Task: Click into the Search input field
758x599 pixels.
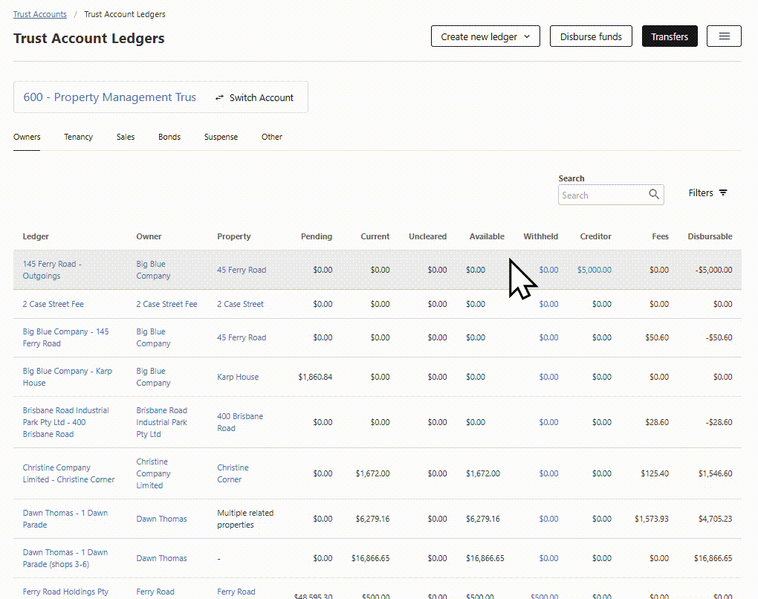Action: click(601, 195)
